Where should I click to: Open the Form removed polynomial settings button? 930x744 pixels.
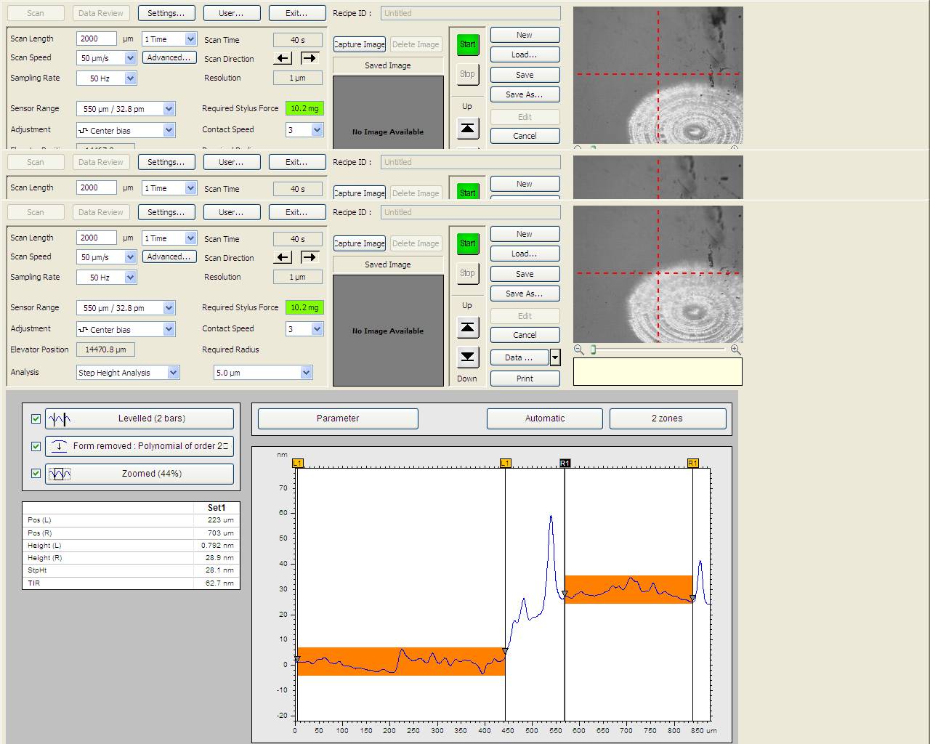[x=139, y=446]
